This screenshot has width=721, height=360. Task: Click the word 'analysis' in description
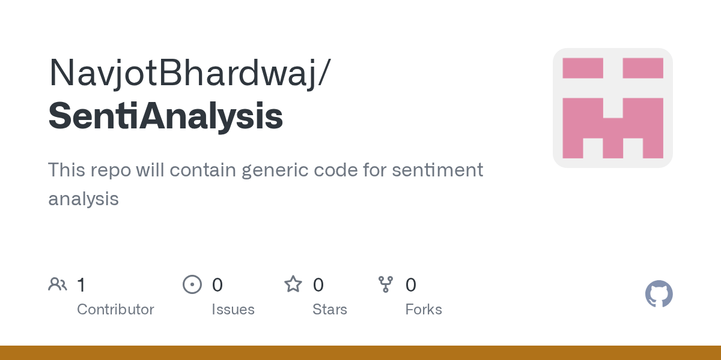pos(84,199)
